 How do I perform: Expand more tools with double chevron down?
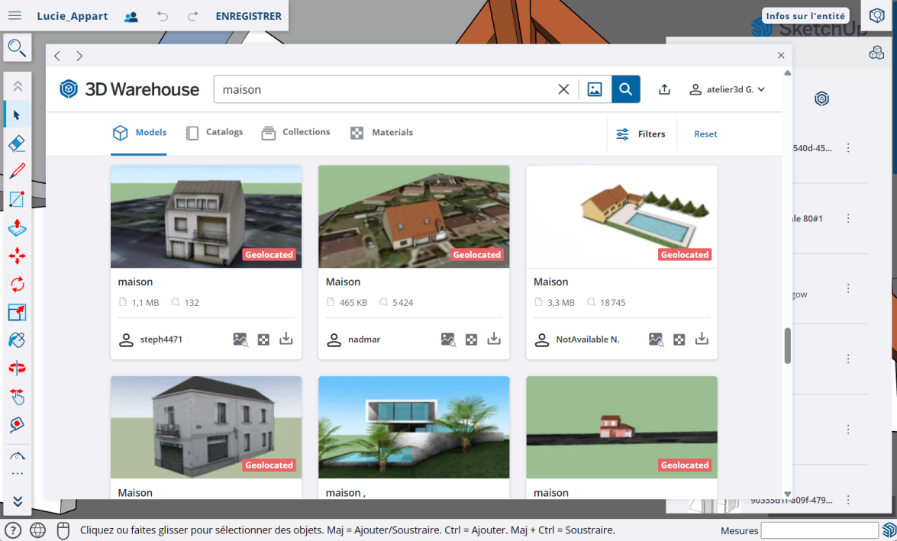click(x=17, y=501)
